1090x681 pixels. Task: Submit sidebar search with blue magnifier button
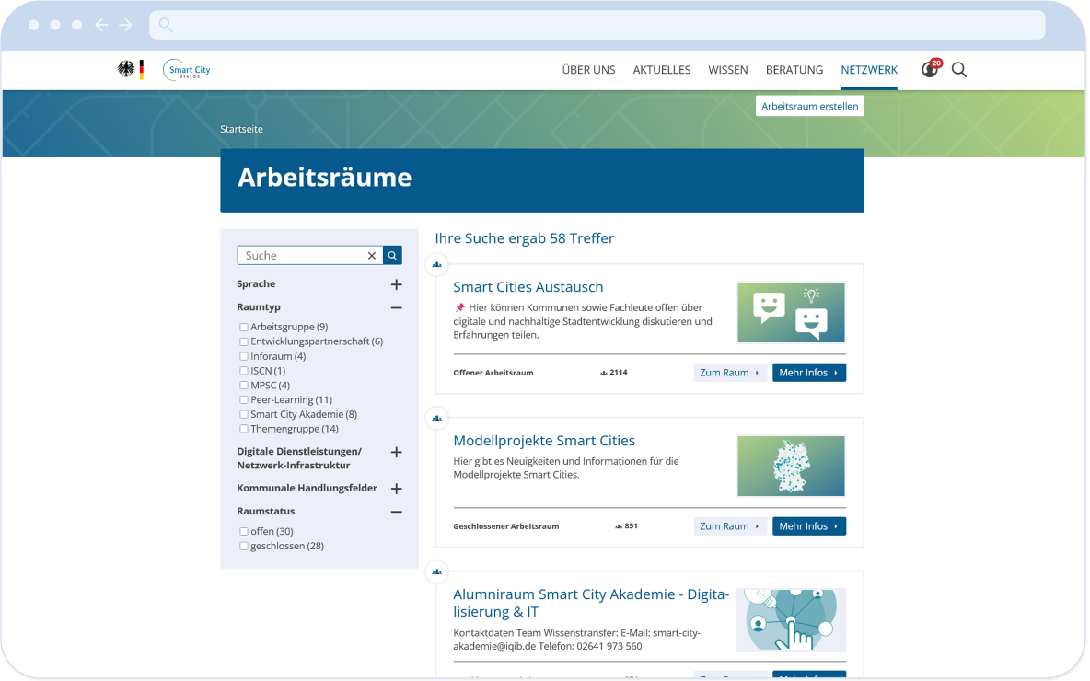click(x=393, y=256)
